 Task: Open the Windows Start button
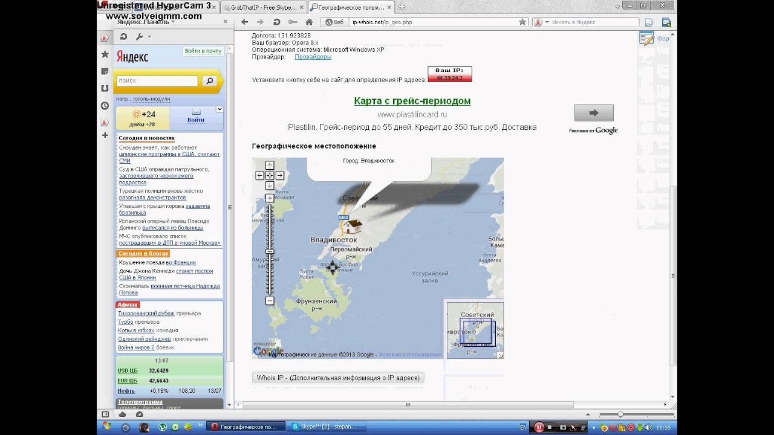click(x=106, y=427)
